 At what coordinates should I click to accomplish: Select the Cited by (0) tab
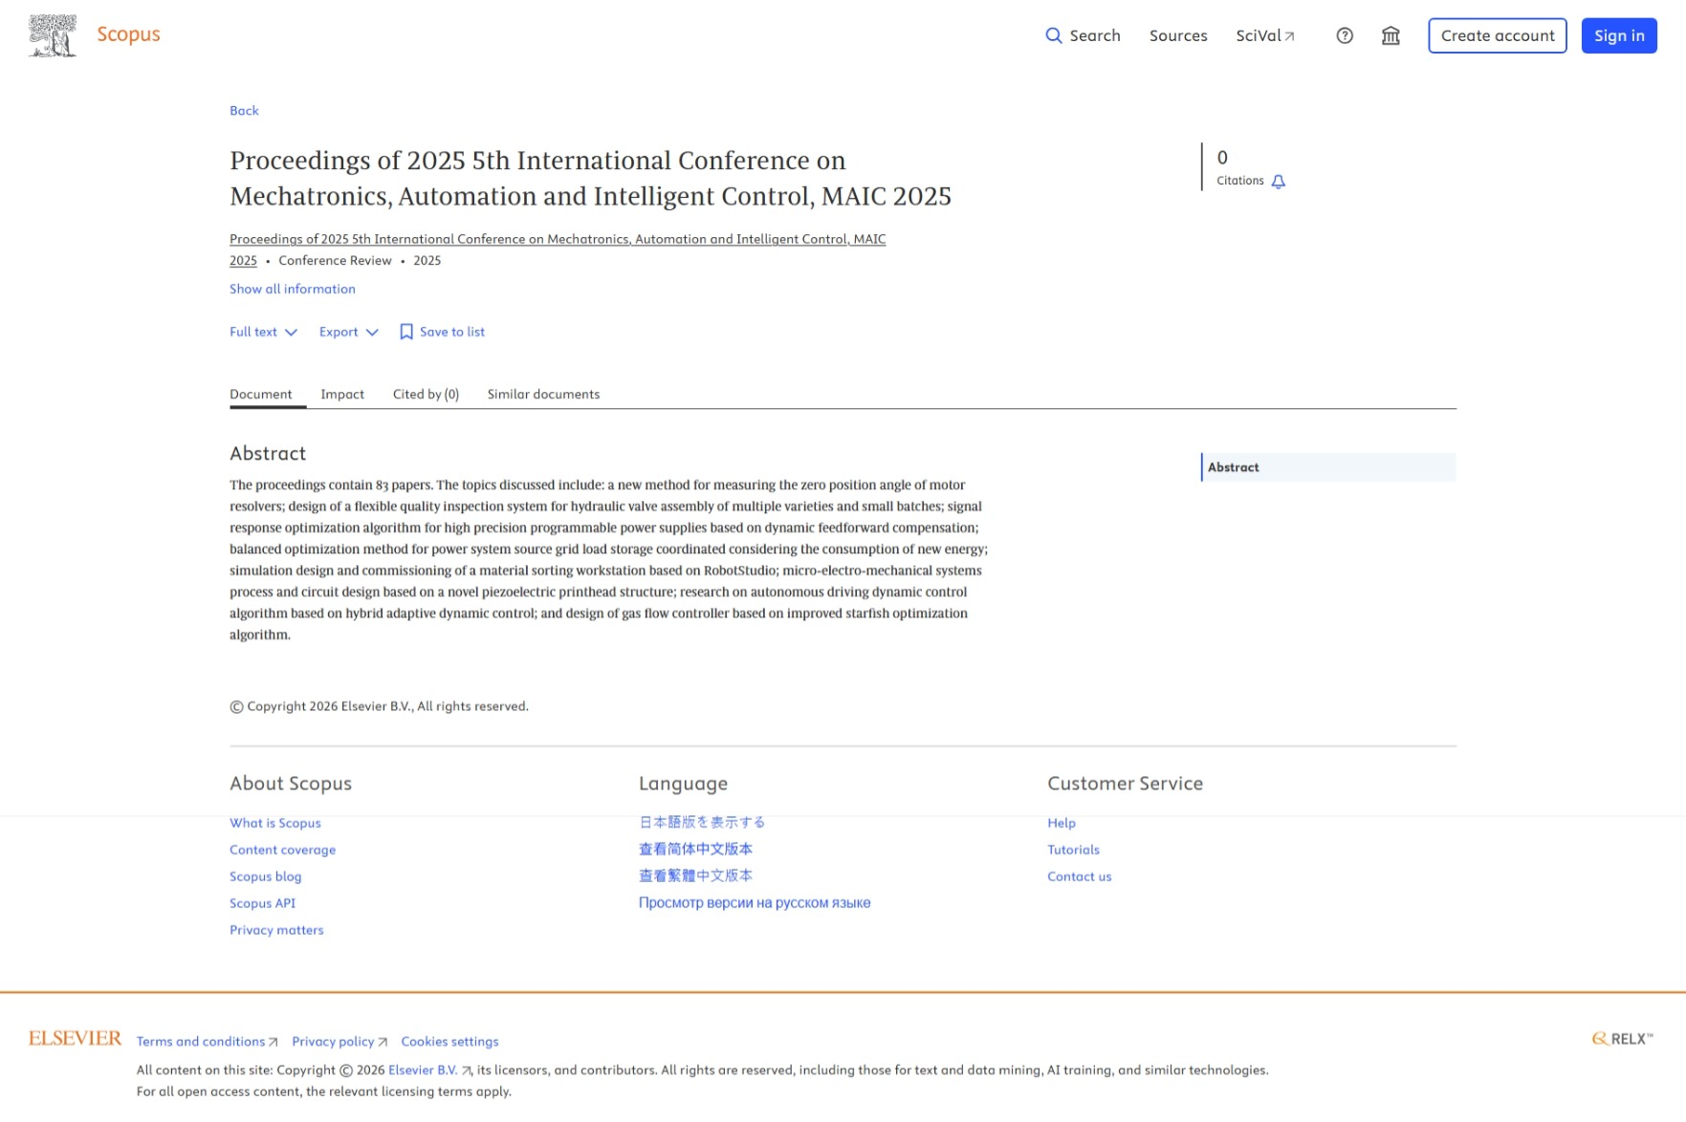click(426, 394)
